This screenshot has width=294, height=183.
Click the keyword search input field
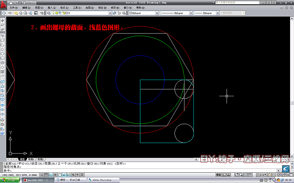pos(237,3)
